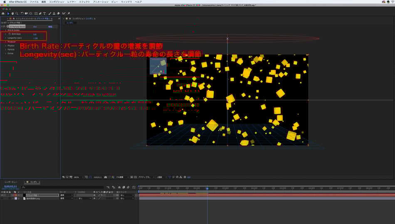Hide the black solid layer 1 eye toggle

[2, 195]
